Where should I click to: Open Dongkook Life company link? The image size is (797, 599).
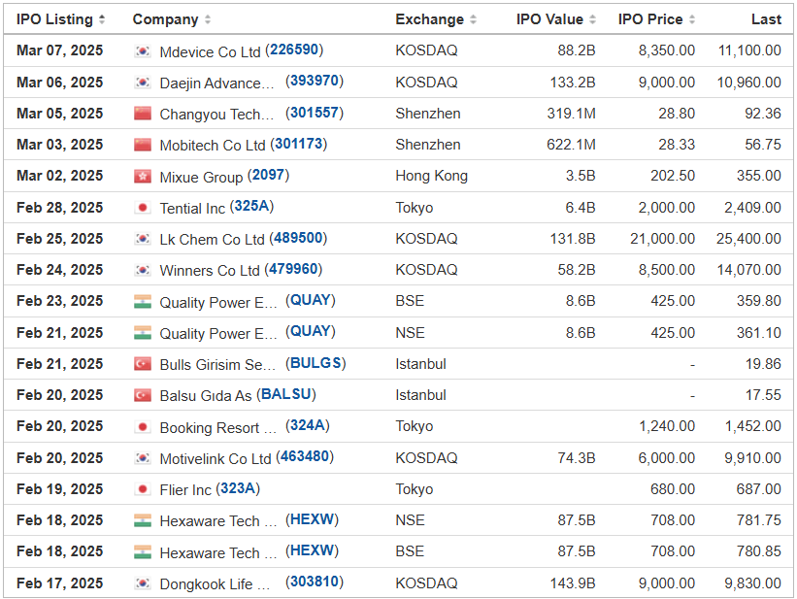(215, 584)
